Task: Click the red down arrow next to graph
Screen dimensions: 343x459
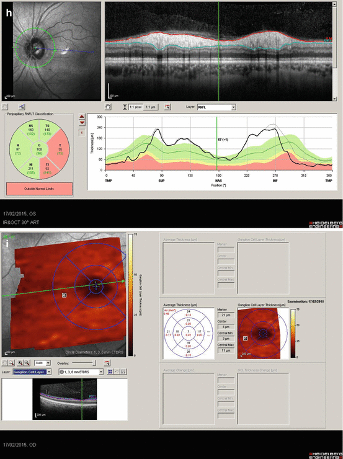Action: [82, 123]
